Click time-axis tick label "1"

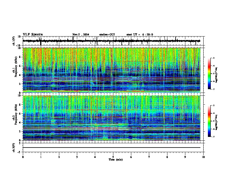click(41, 157)
